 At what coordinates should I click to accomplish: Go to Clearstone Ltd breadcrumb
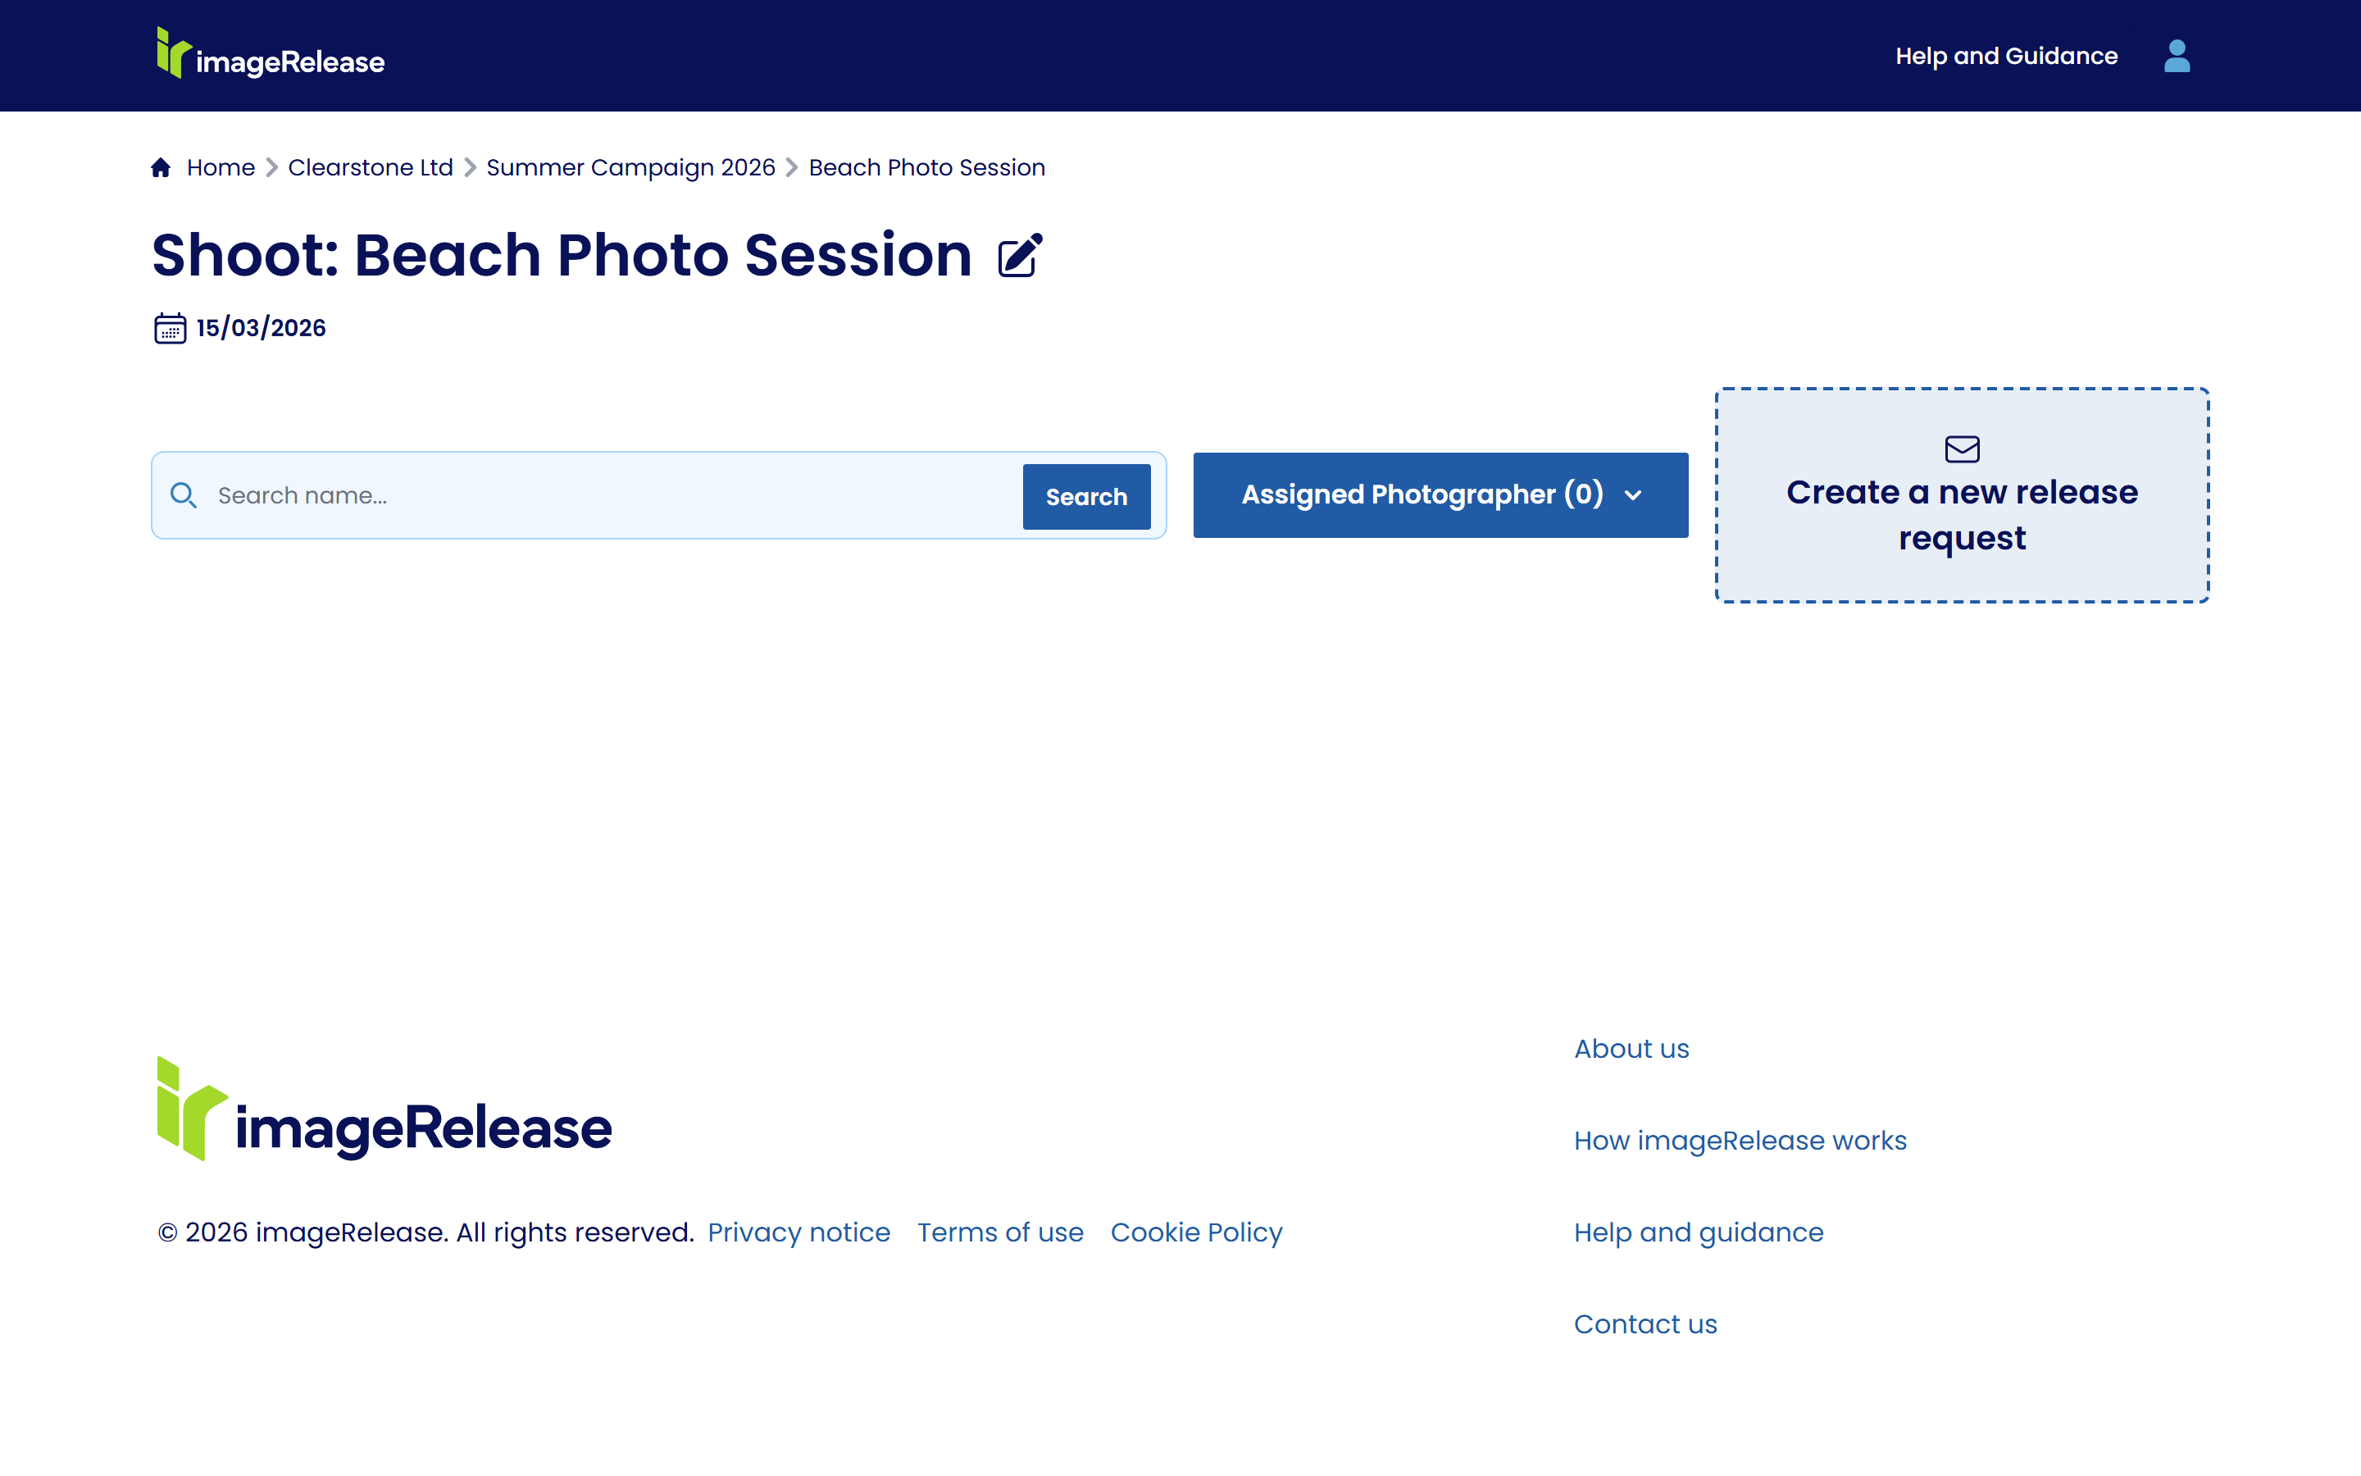pyautogui.click(x=370, y=168)
